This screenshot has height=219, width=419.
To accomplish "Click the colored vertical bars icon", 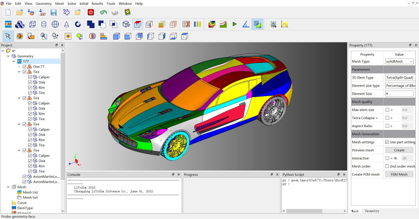I will pyautogui.click(x=197, y=24).
